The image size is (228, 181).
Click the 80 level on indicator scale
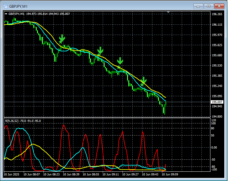pyautogui.click(x=213, y=128)
